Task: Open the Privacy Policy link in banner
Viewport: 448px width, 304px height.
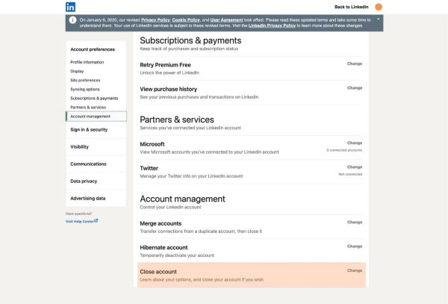Action: (x=155, y=20)
